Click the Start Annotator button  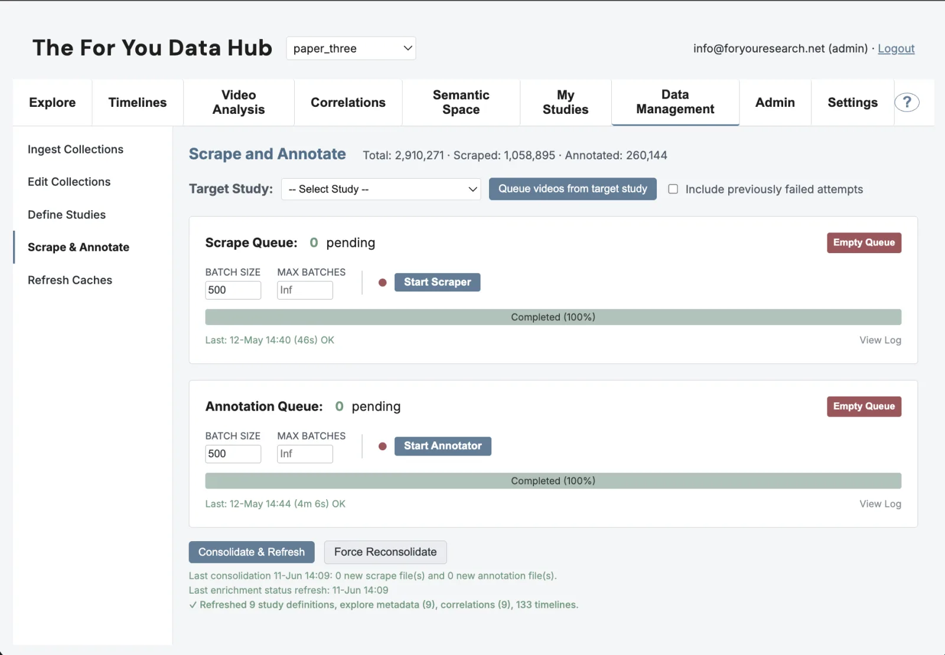[x=442, y=446]
